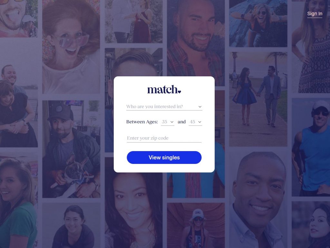This screenshot has height=248, width=330.
Task: Open the 'Who are you interested in?' dropdown
Action: (x=164, y=107)
